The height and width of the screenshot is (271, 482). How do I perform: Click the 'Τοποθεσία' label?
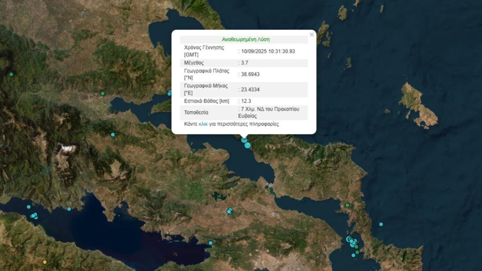tap(196, 112)
